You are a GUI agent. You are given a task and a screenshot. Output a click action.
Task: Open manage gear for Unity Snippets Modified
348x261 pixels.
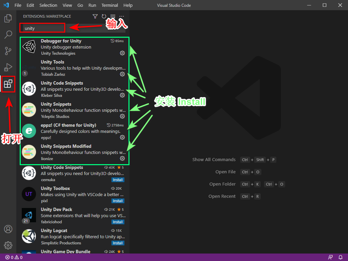(x=122, y=158)
